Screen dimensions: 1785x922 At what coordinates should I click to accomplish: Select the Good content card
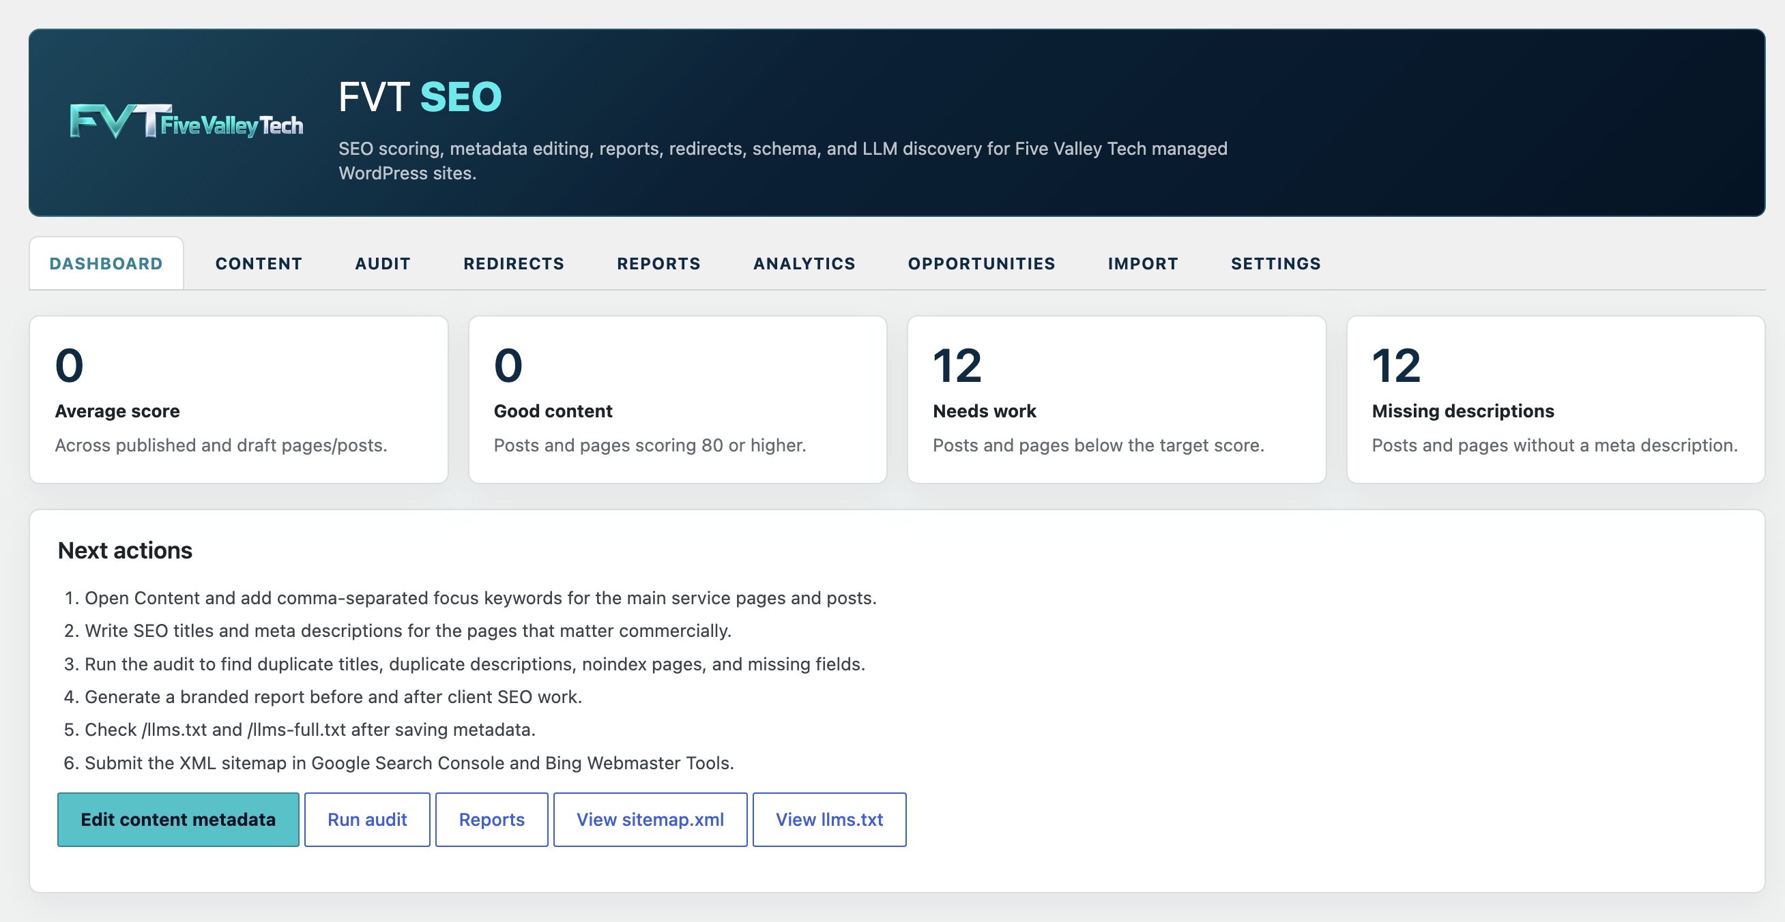click(678, 400)
